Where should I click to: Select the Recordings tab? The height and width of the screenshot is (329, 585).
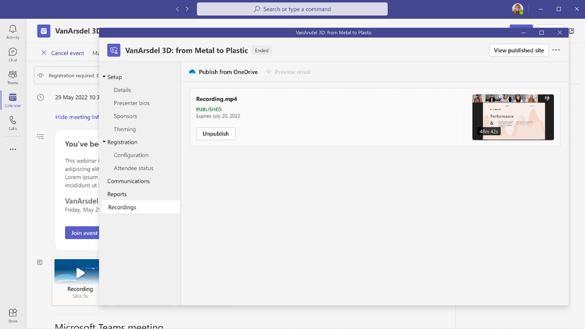(122, 207)
